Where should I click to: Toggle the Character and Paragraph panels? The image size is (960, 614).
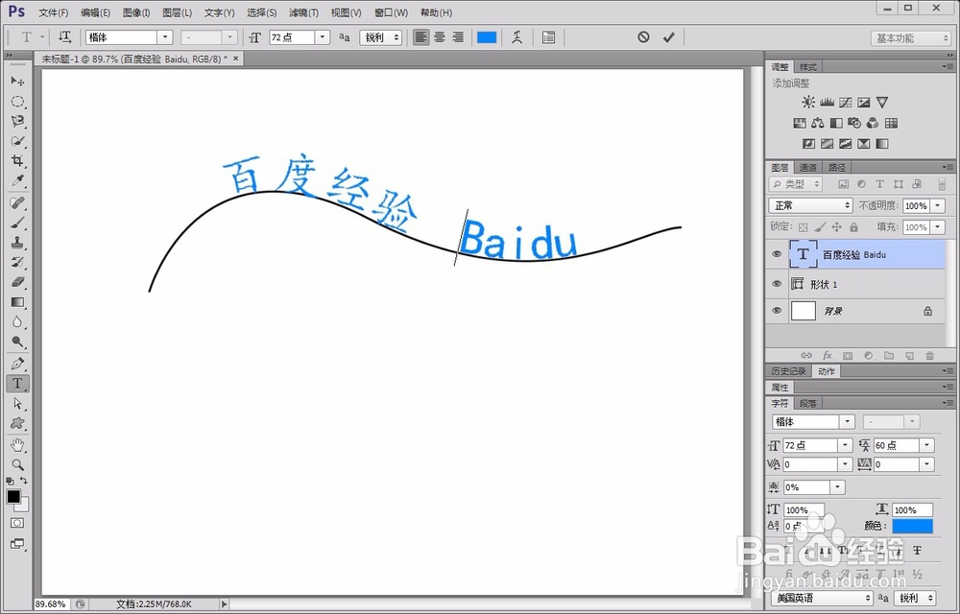click(548, 37)
